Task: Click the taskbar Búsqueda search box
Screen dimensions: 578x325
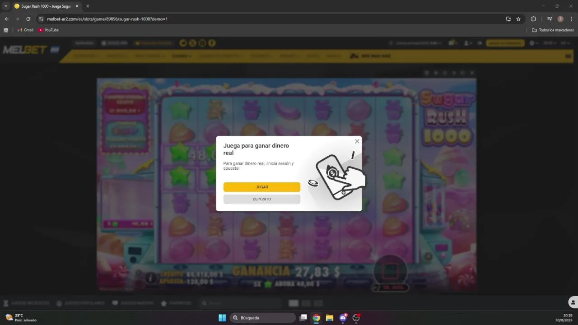Action: 263,318
